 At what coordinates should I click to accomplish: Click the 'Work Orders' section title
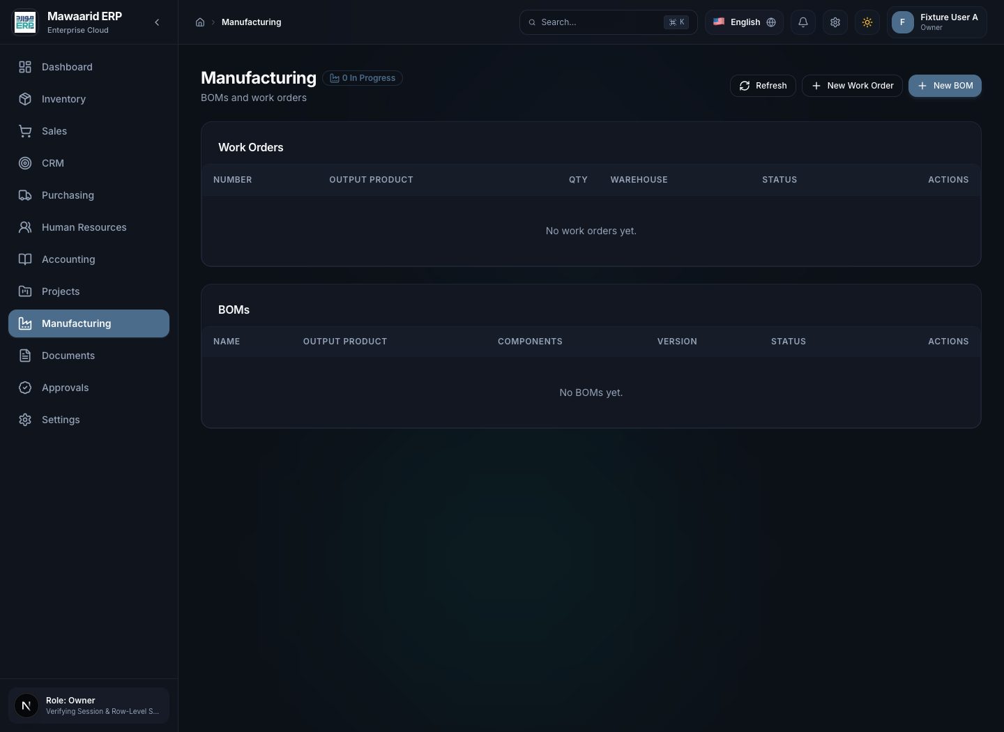(251, 148)
